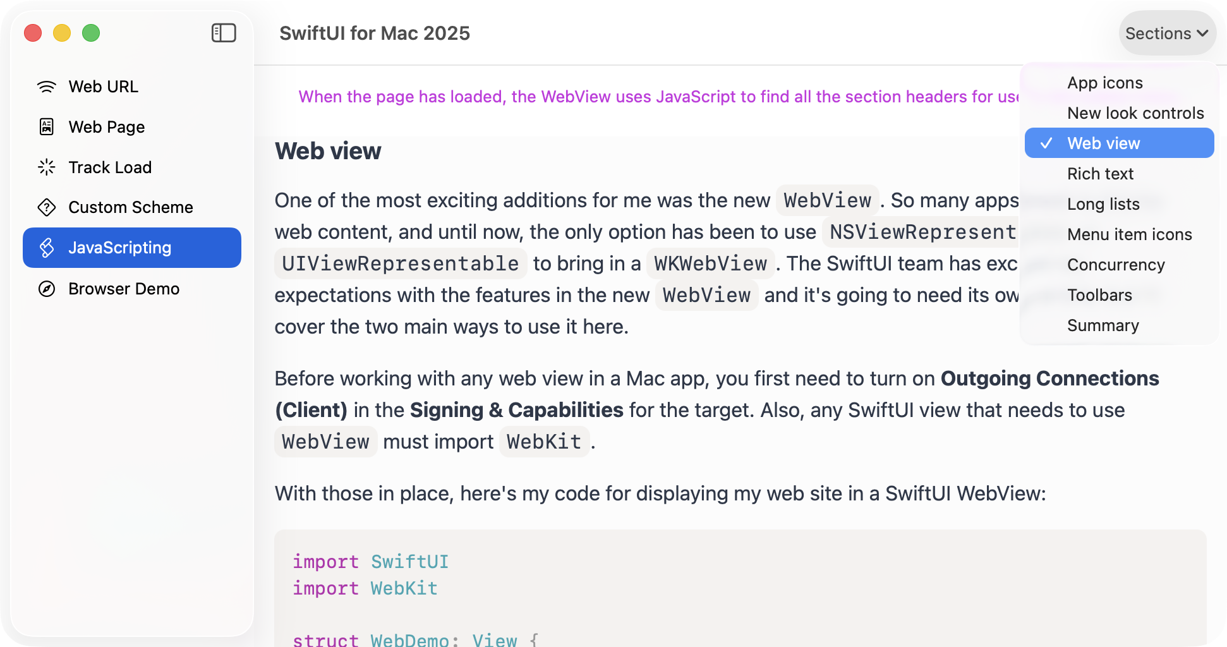This screenshot has height=647, width=1227.
Task: Toggle the sidebar visibility icon
Action: [x=223, y=32]
